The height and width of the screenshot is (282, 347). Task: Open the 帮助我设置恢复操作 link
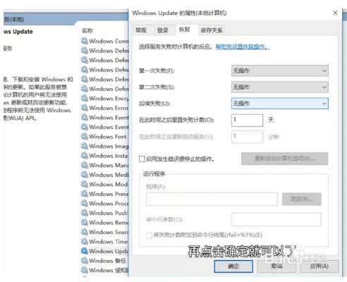point(243,47)
